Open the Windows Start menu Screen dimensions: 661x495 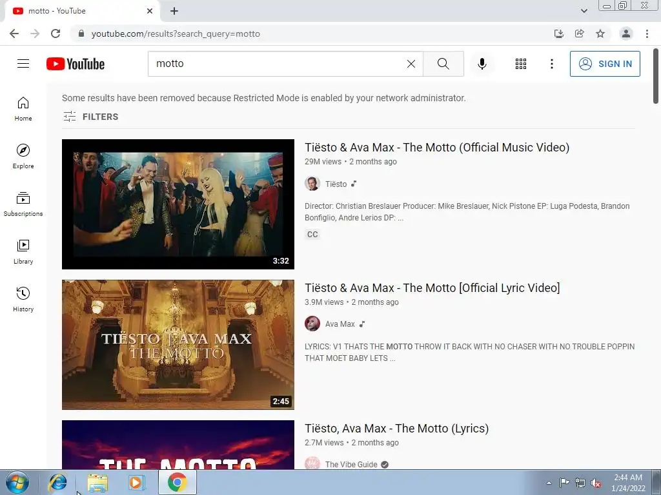[x=17, y=482]
